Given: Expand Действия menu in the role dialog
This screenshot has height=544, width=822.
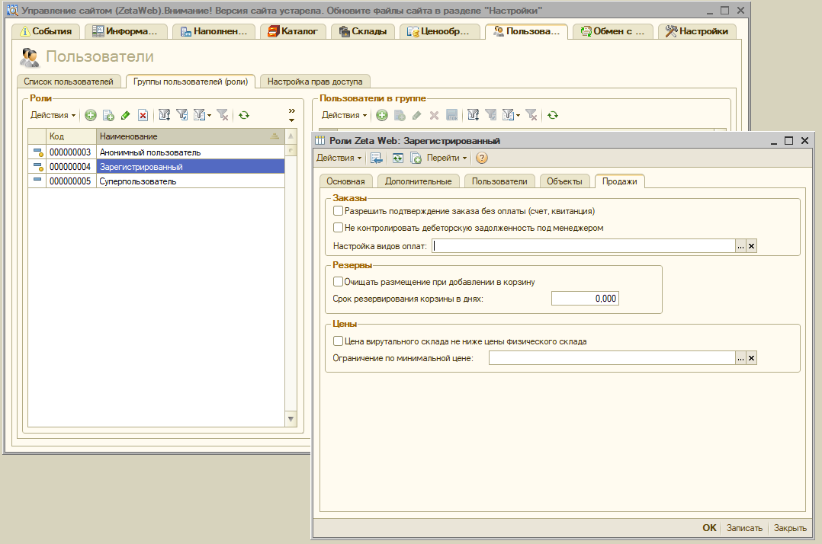Looking at the screenshot, I should tap(339, 158).
